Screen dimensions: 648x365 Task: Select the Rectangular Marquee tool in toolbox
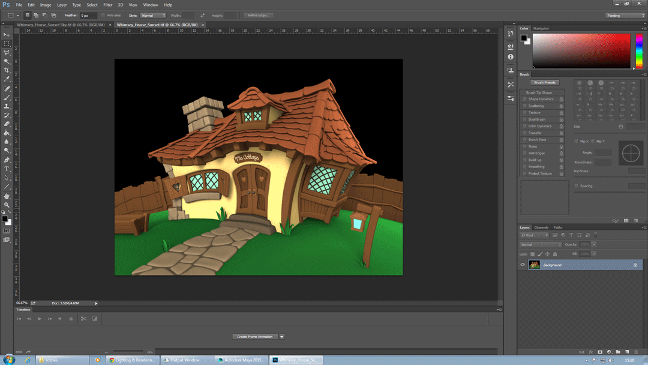7,43
